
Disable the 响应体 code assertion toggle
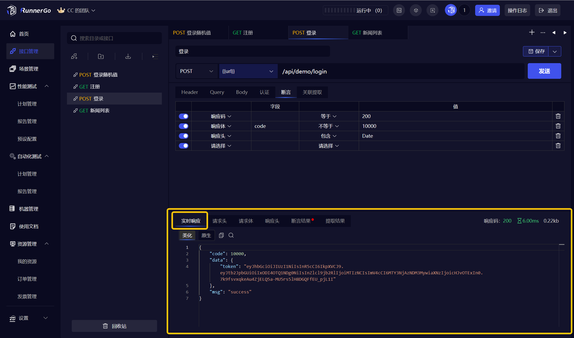[x=183, y=126]
